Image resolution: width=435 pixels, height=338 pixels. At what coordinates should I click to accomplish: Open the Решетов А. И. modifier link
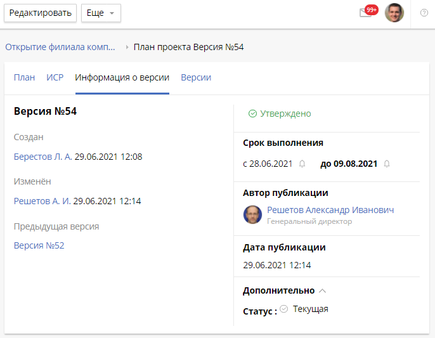pos(42,201)
